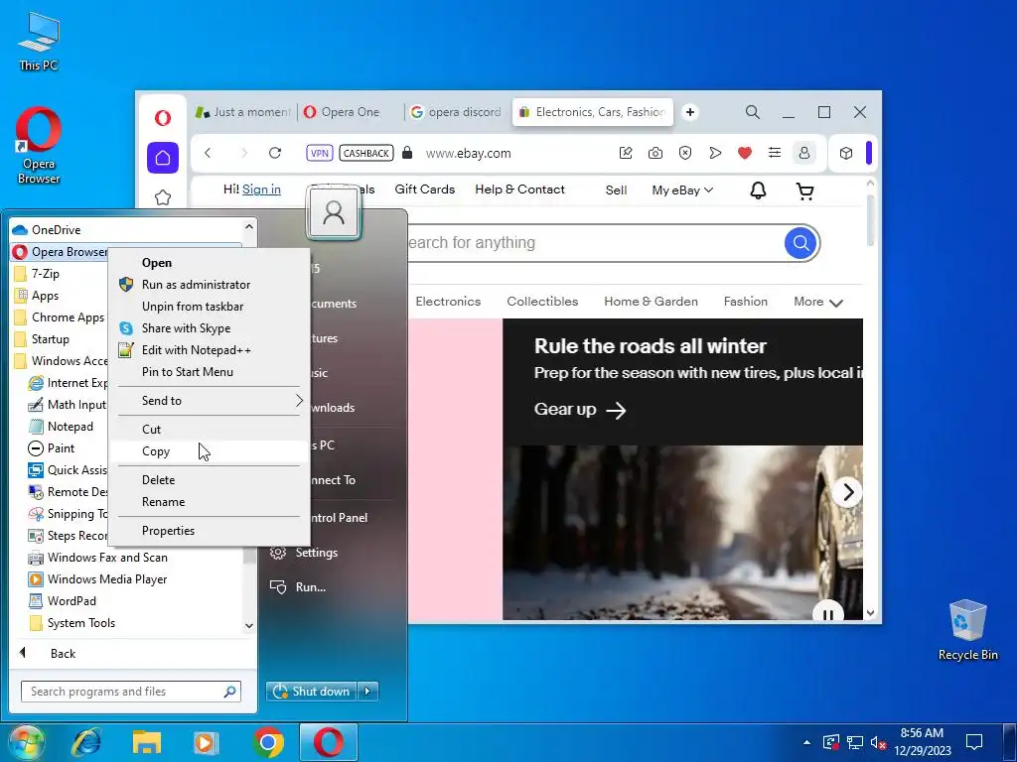This screenshot has width=1017, height=762.
Task: Go back in Opera browser
Action: (208, 153)
